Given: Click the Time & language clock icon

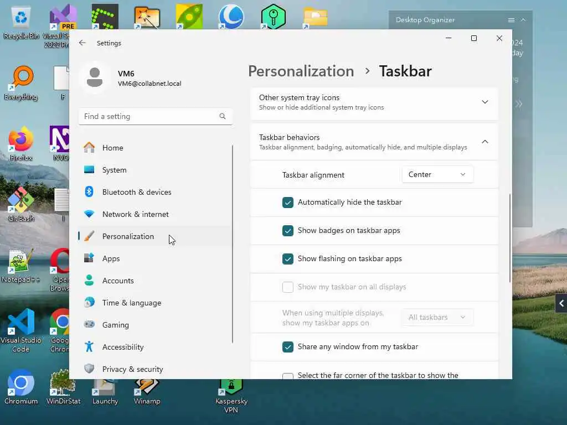Looking at the screenshot, I should tap(89, 303).
